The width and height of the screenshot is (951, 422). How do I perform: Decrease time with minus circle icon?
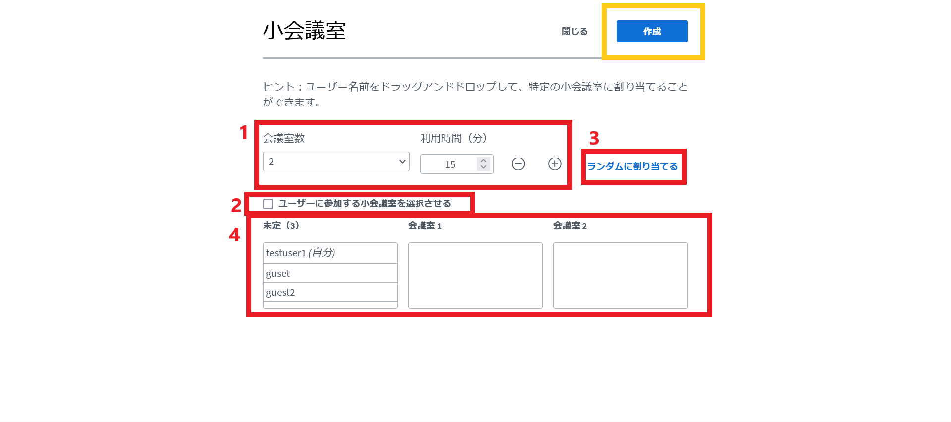[x=518, y=164]
